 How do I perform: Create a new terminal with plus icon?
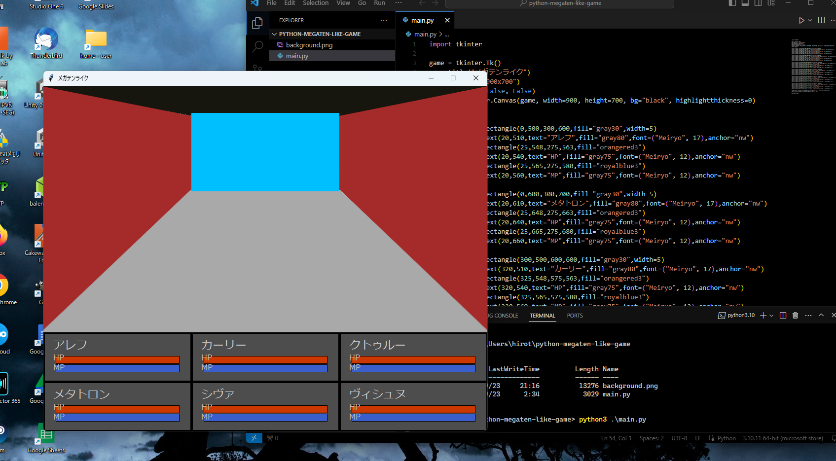pyautogui.click(x=763, y=316)
